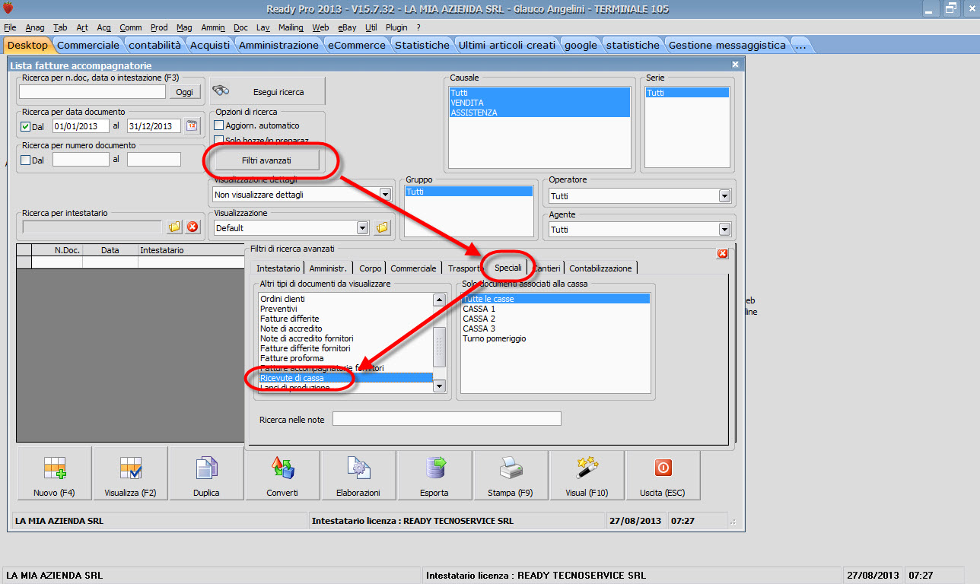The height and width of the screenshot is (584, 980).
Task: Open the Acquisti tab
Action: pos(210,45)
